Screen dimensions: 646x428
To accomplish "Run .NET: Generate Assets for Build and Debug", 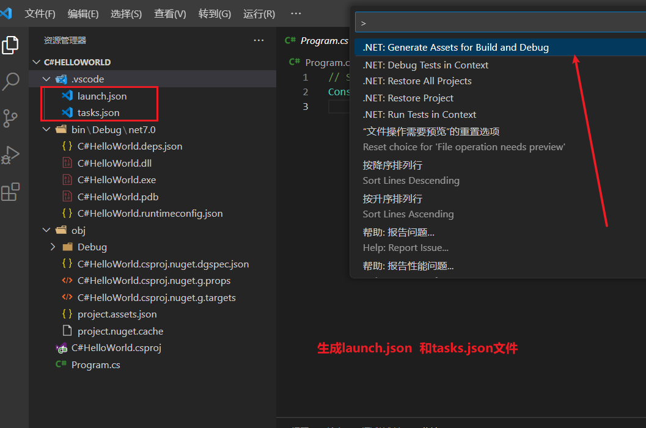I will click(x=500, y=48).
